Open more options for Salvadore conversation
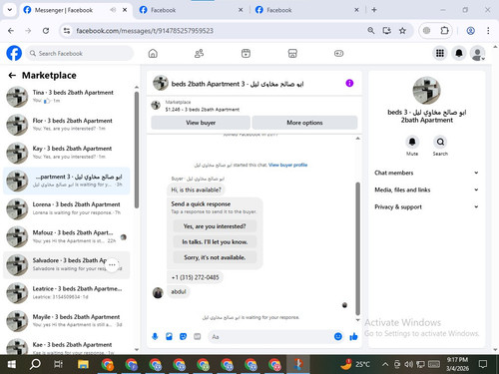This screenshot has height=374, width=499. (x=112, y=265)
